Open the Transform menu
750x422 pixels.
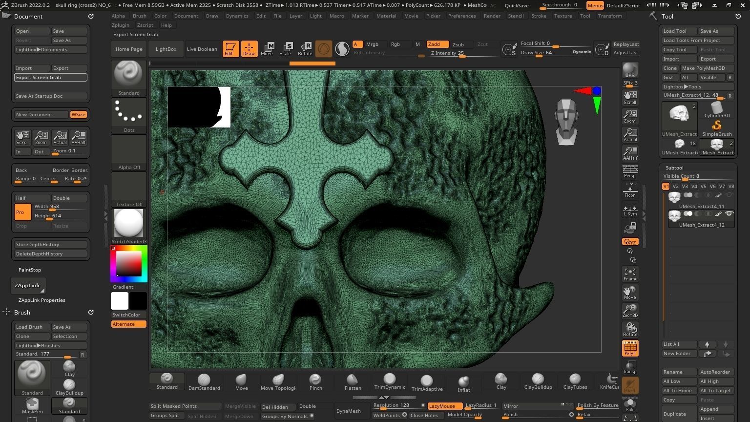coord(610,16)
